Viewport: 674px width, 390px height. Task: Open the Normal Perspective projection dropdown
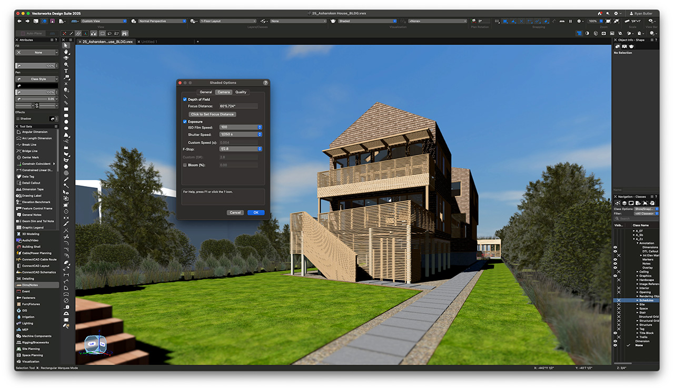162,21
